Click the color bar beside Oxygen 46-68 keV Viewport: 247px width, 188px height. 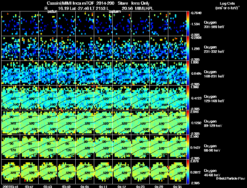(188, 172)
